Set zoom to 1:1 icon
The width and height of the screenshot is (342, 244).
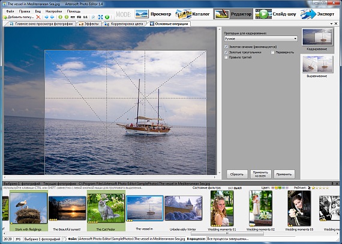85,17
